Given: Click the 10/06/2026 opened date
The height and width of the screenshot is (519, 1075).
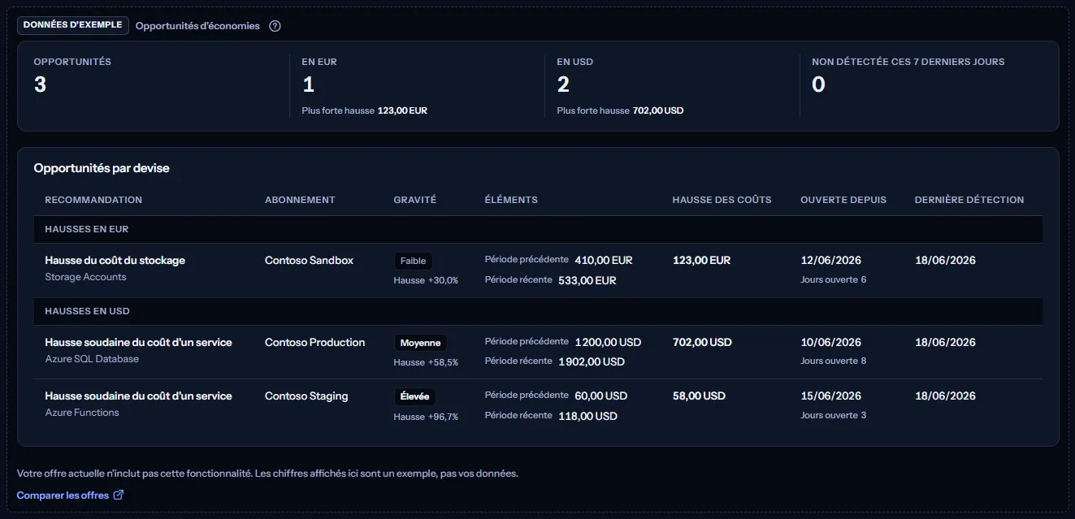Looking at the screenshot, I should click(831, 343).
